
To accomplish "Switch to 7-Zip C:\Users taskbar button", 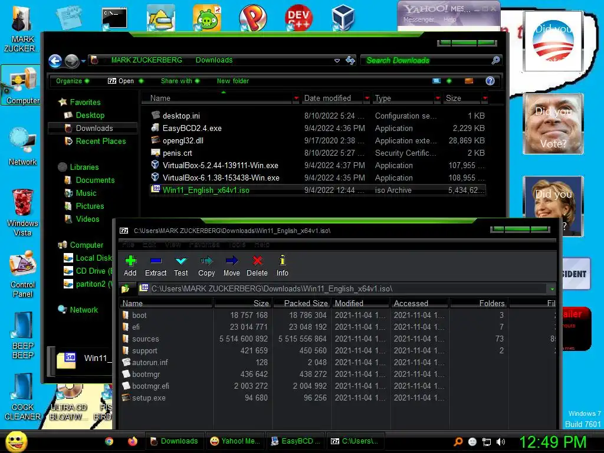I will tap(354, 441).
